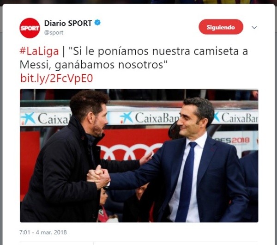The width and height of the screenshot is (277, 245).
Task: Click the handshake in the tweet photo
Action: point(98,177)
